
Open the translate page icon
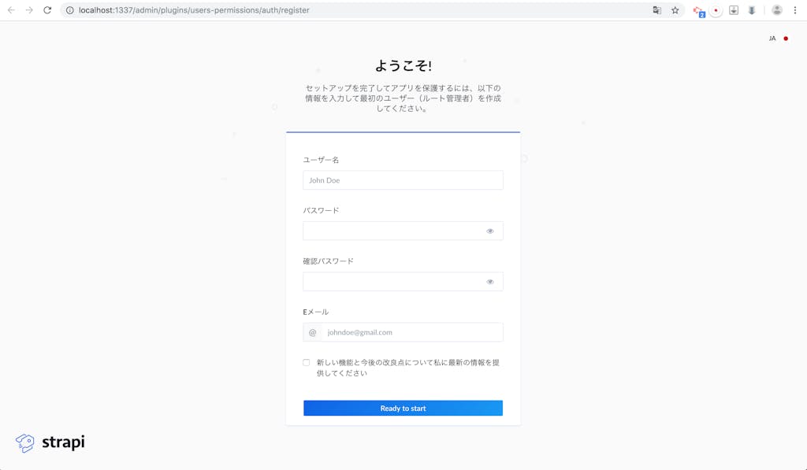tap(656, 10)
